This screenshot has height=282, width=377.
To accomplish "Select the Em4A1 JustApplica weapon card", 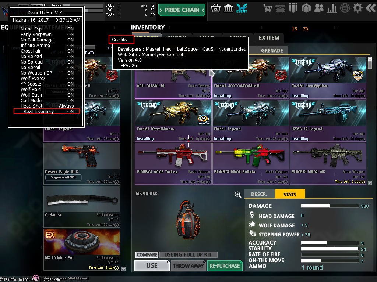I will point(328,78).
